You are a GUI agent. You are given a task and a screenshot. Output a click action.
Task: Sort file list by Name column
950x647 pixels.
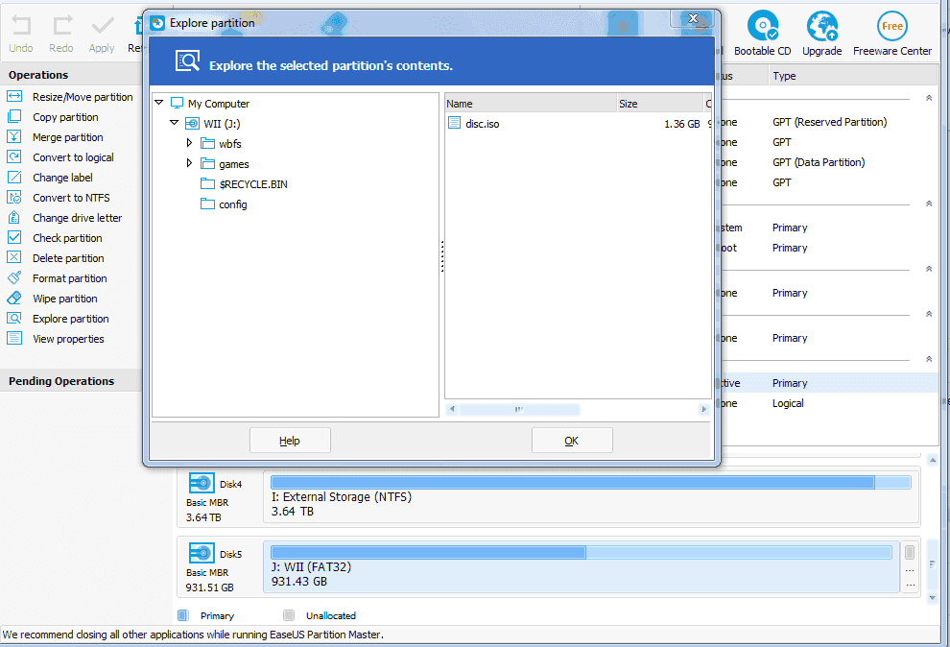530,104
